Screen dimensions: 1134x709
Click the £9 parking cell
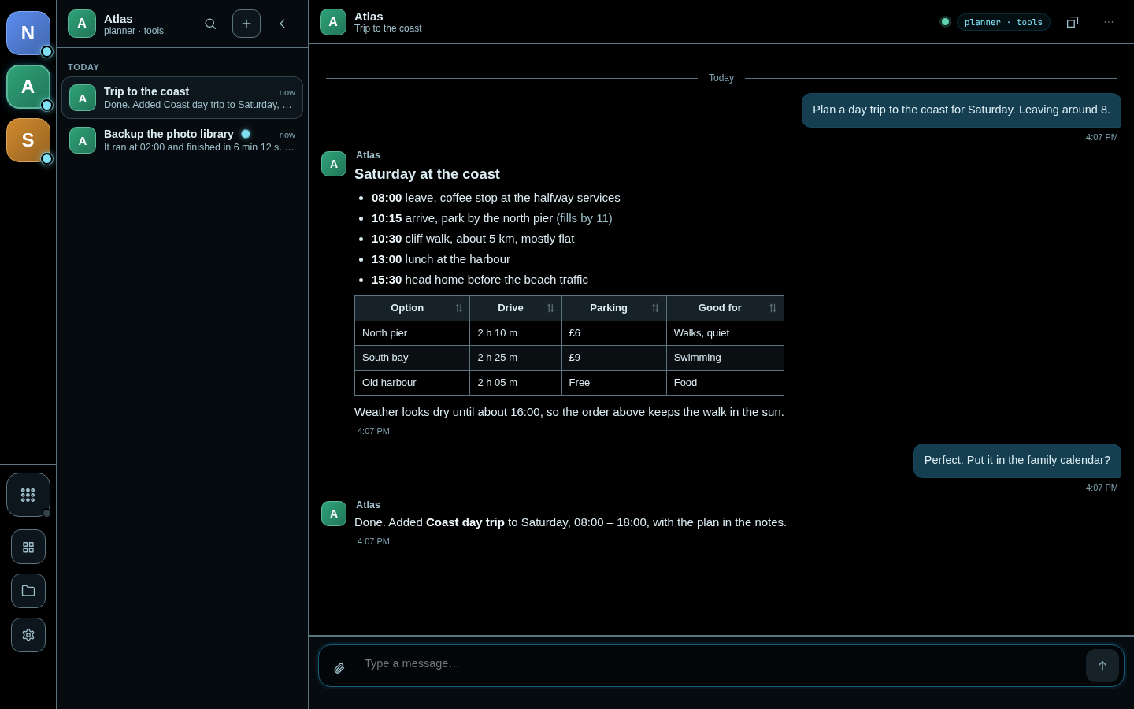614,358
